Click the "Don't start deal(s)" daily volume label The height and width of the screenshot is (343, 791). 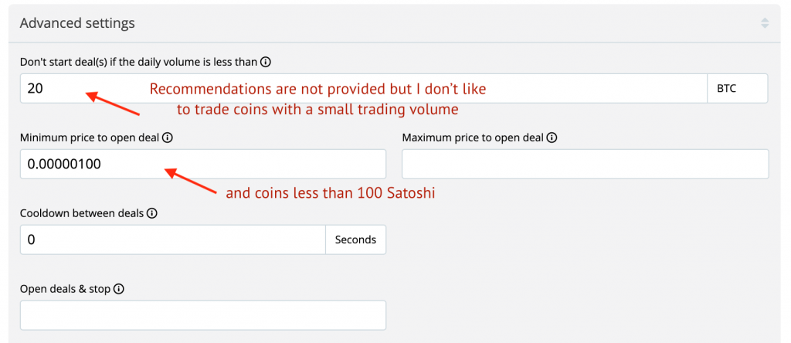coord(139,62)
